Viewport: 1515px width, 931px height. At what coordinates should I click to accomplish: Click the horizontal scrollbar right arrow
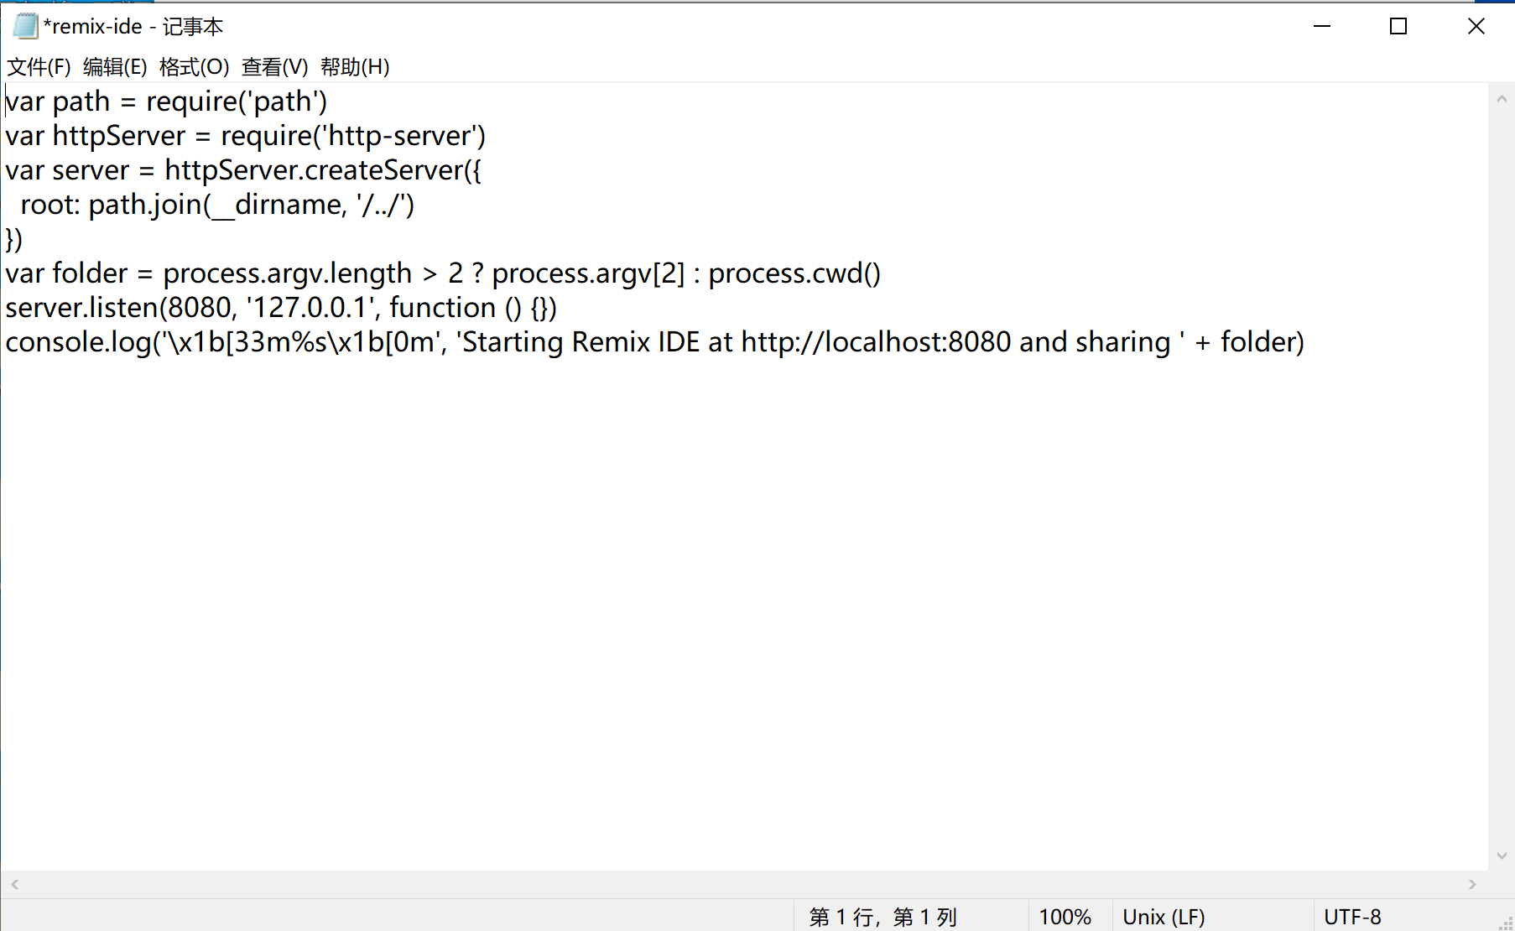pyautogui.click(x=1472, y=884)
